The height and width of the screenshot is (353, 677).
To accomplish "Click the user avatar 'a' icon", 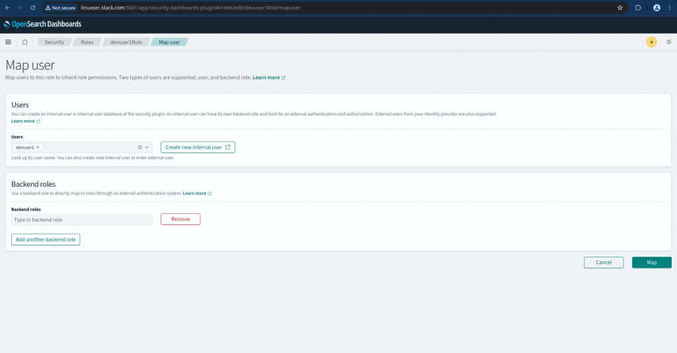I will pos(651,42).
